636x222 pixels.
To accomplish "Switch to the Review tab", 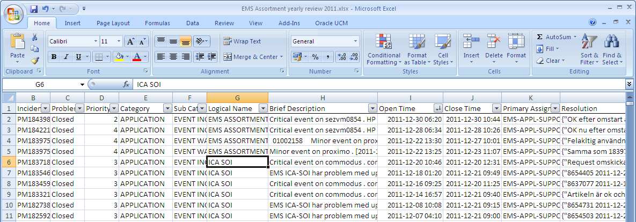I will click(224, 23).
